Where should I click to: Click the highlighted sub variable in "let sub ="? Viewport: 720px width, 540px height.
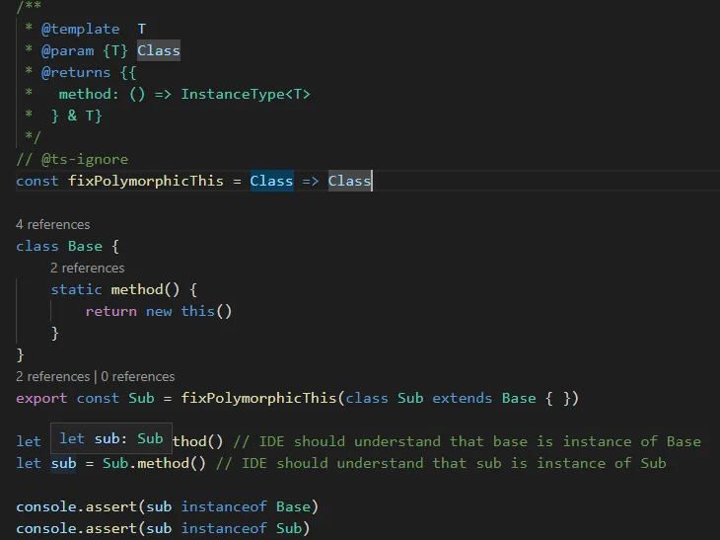pos(63,463)
